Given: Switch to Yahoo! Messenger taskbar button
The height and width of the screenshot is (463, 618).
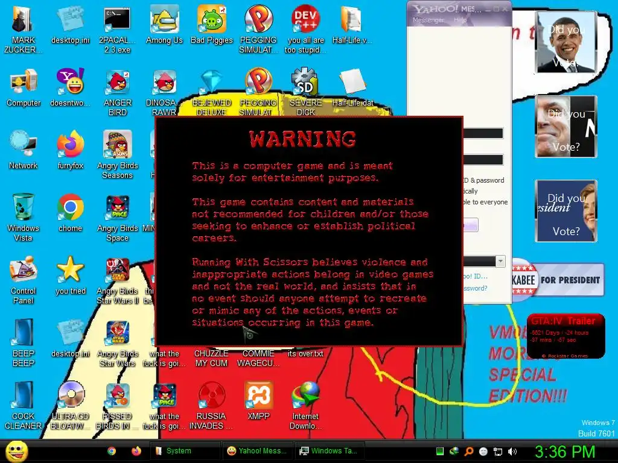Looking at the screenshot, I should pyautogui.click(x=258, y=451).
